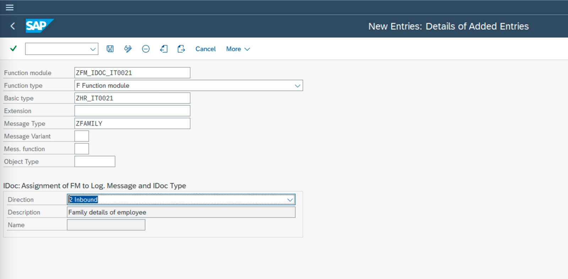Click the Basic type field ZHR_IT0021
This screenshot has width=568, height=279.
[x=132, y=98]
